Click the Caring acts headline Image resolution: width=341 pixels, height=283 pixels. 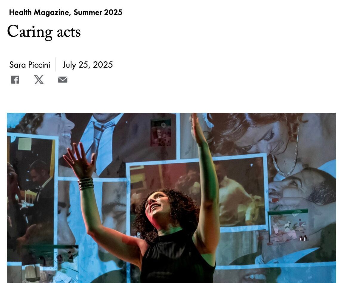[x=44, y=32]
